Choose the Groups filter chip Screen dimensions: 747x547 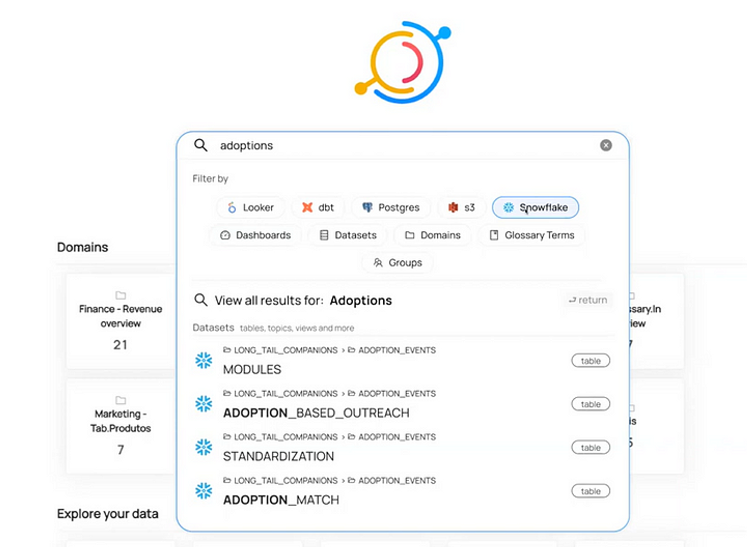[398, 263]
